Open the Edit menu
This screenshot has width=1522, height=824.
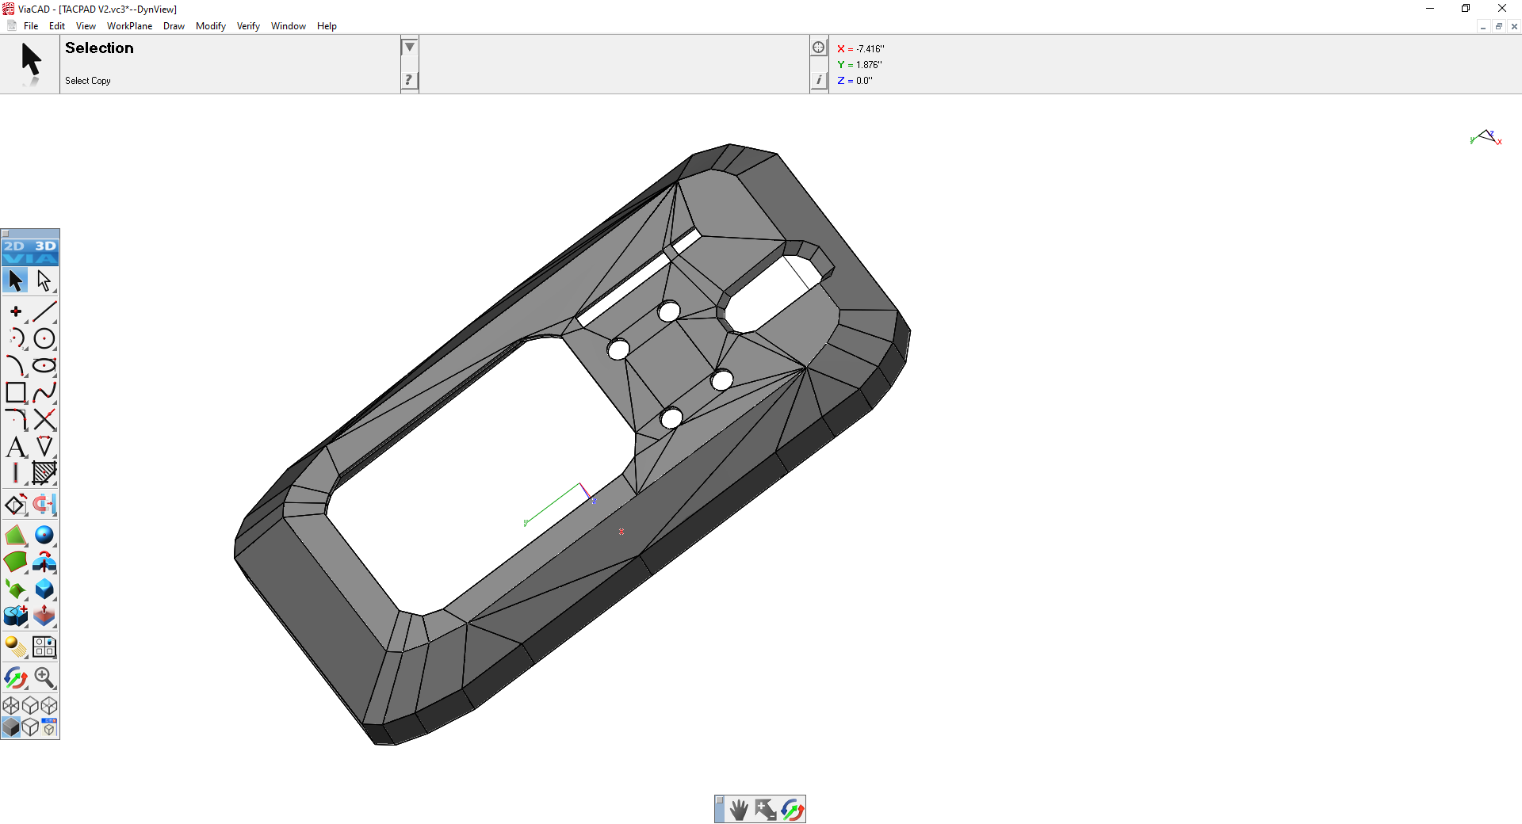57,26
